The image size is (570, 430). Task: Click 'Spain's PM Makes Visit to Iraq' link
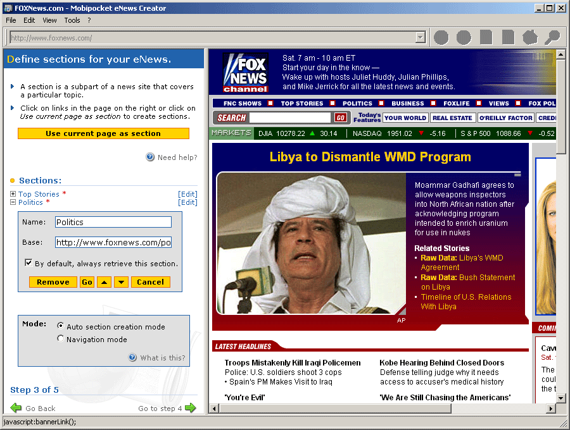(281, 382)
